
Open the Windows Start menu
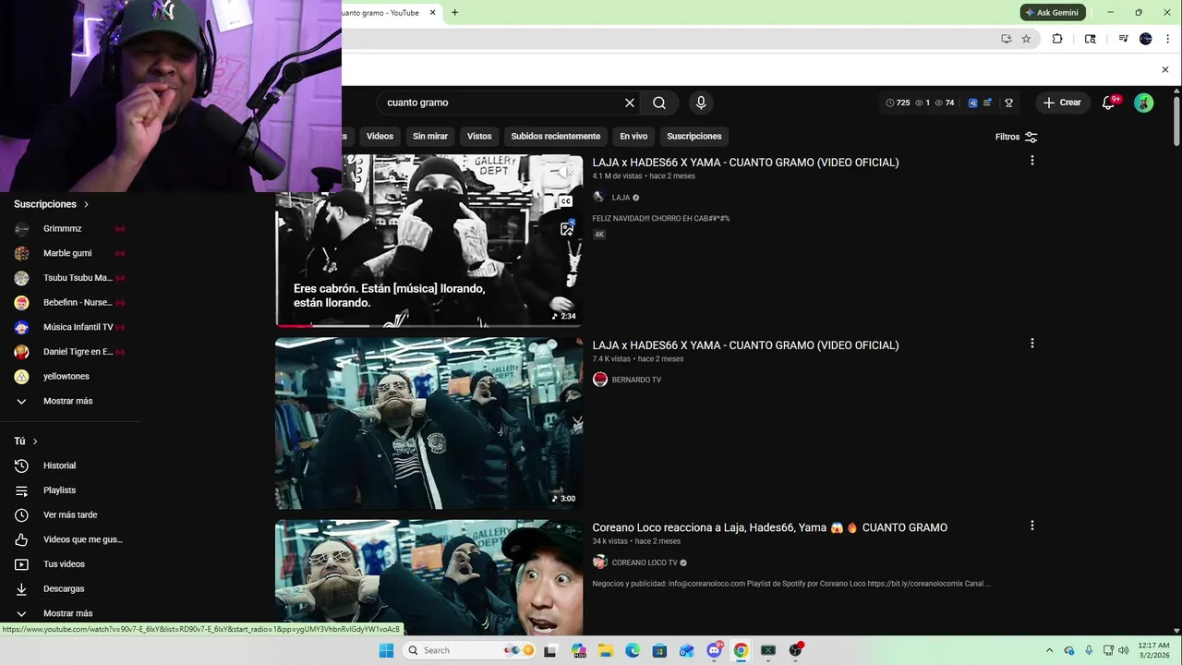[386, 650]
